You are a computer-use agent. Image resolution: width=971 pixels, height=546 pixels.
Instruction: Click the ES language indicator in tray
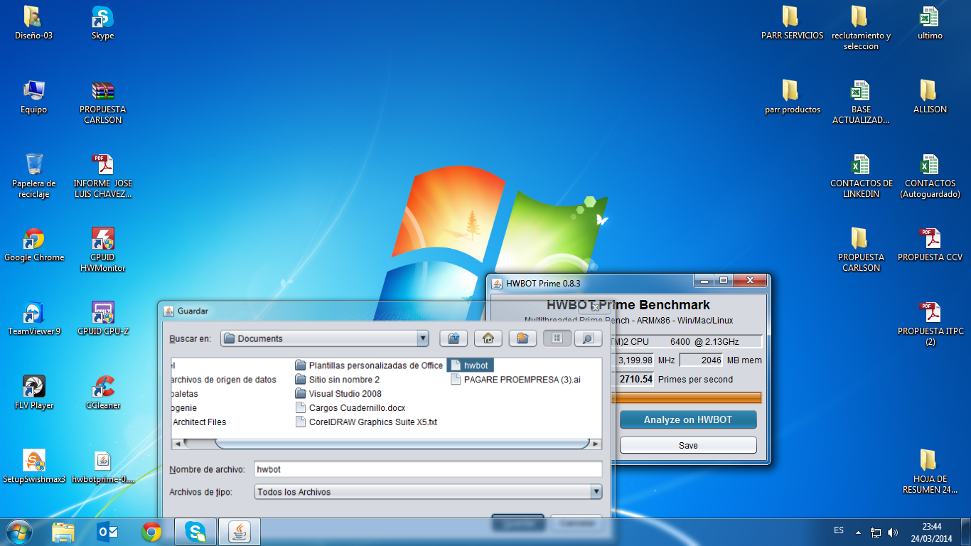(839, 530)
